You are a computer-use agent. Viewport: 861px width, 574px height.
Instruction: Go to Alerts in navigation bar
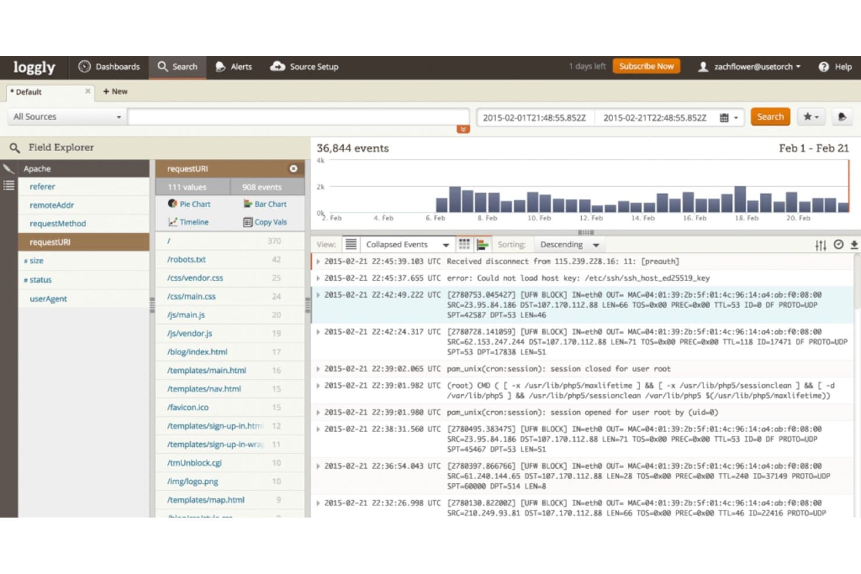click(233, 67)
